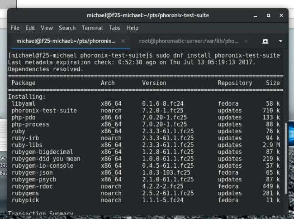Click the 'rubygem-bigdecimal' package name

tap(43, 152)
